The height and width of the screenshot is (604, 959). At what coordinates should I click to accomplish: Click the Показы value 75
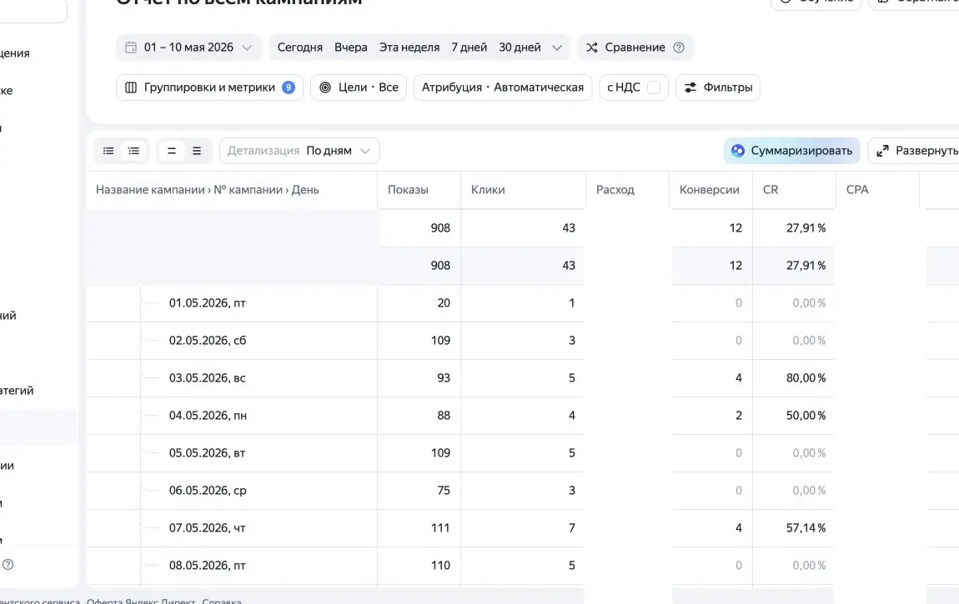[444, 491]
